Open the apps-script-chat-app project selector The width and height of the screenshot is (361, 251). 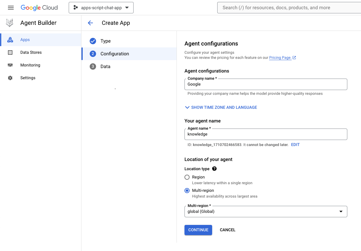[101, 8]
